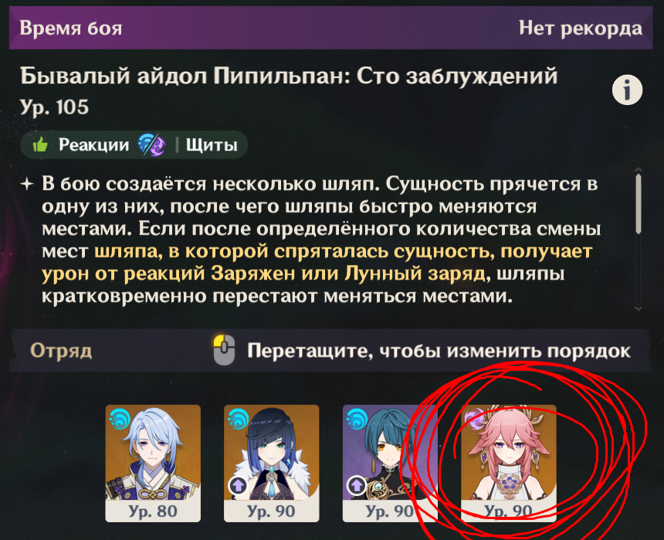This screenshot has width=664, height=540.
Task: Click the Щиты recommendation tag
Action: click(212, 145)
